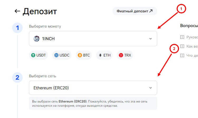
Task: Click the red TRX coin icon
Action: (x=121, y=55)
